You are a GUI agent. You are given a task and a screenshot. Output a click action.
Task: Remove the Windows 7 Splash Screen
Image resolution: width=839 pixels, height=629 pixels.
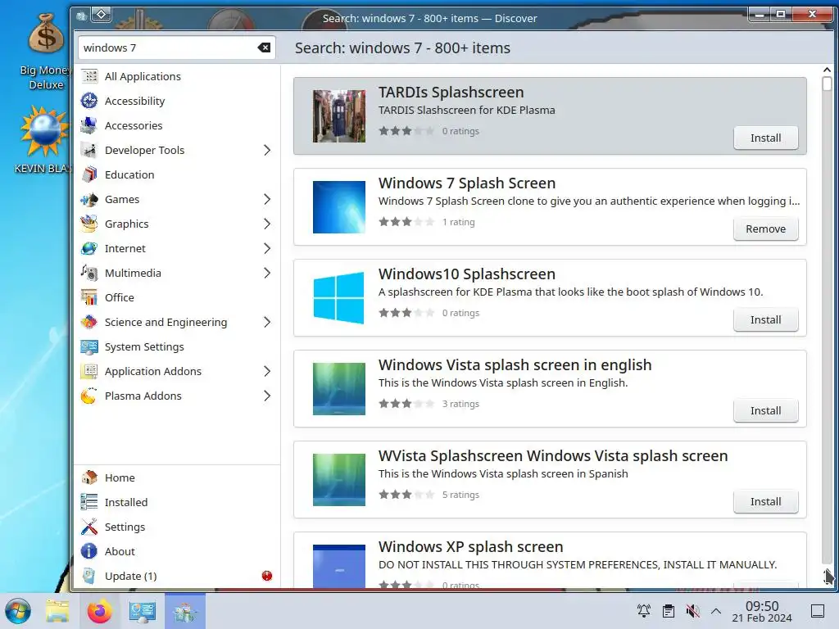(766, 229)
